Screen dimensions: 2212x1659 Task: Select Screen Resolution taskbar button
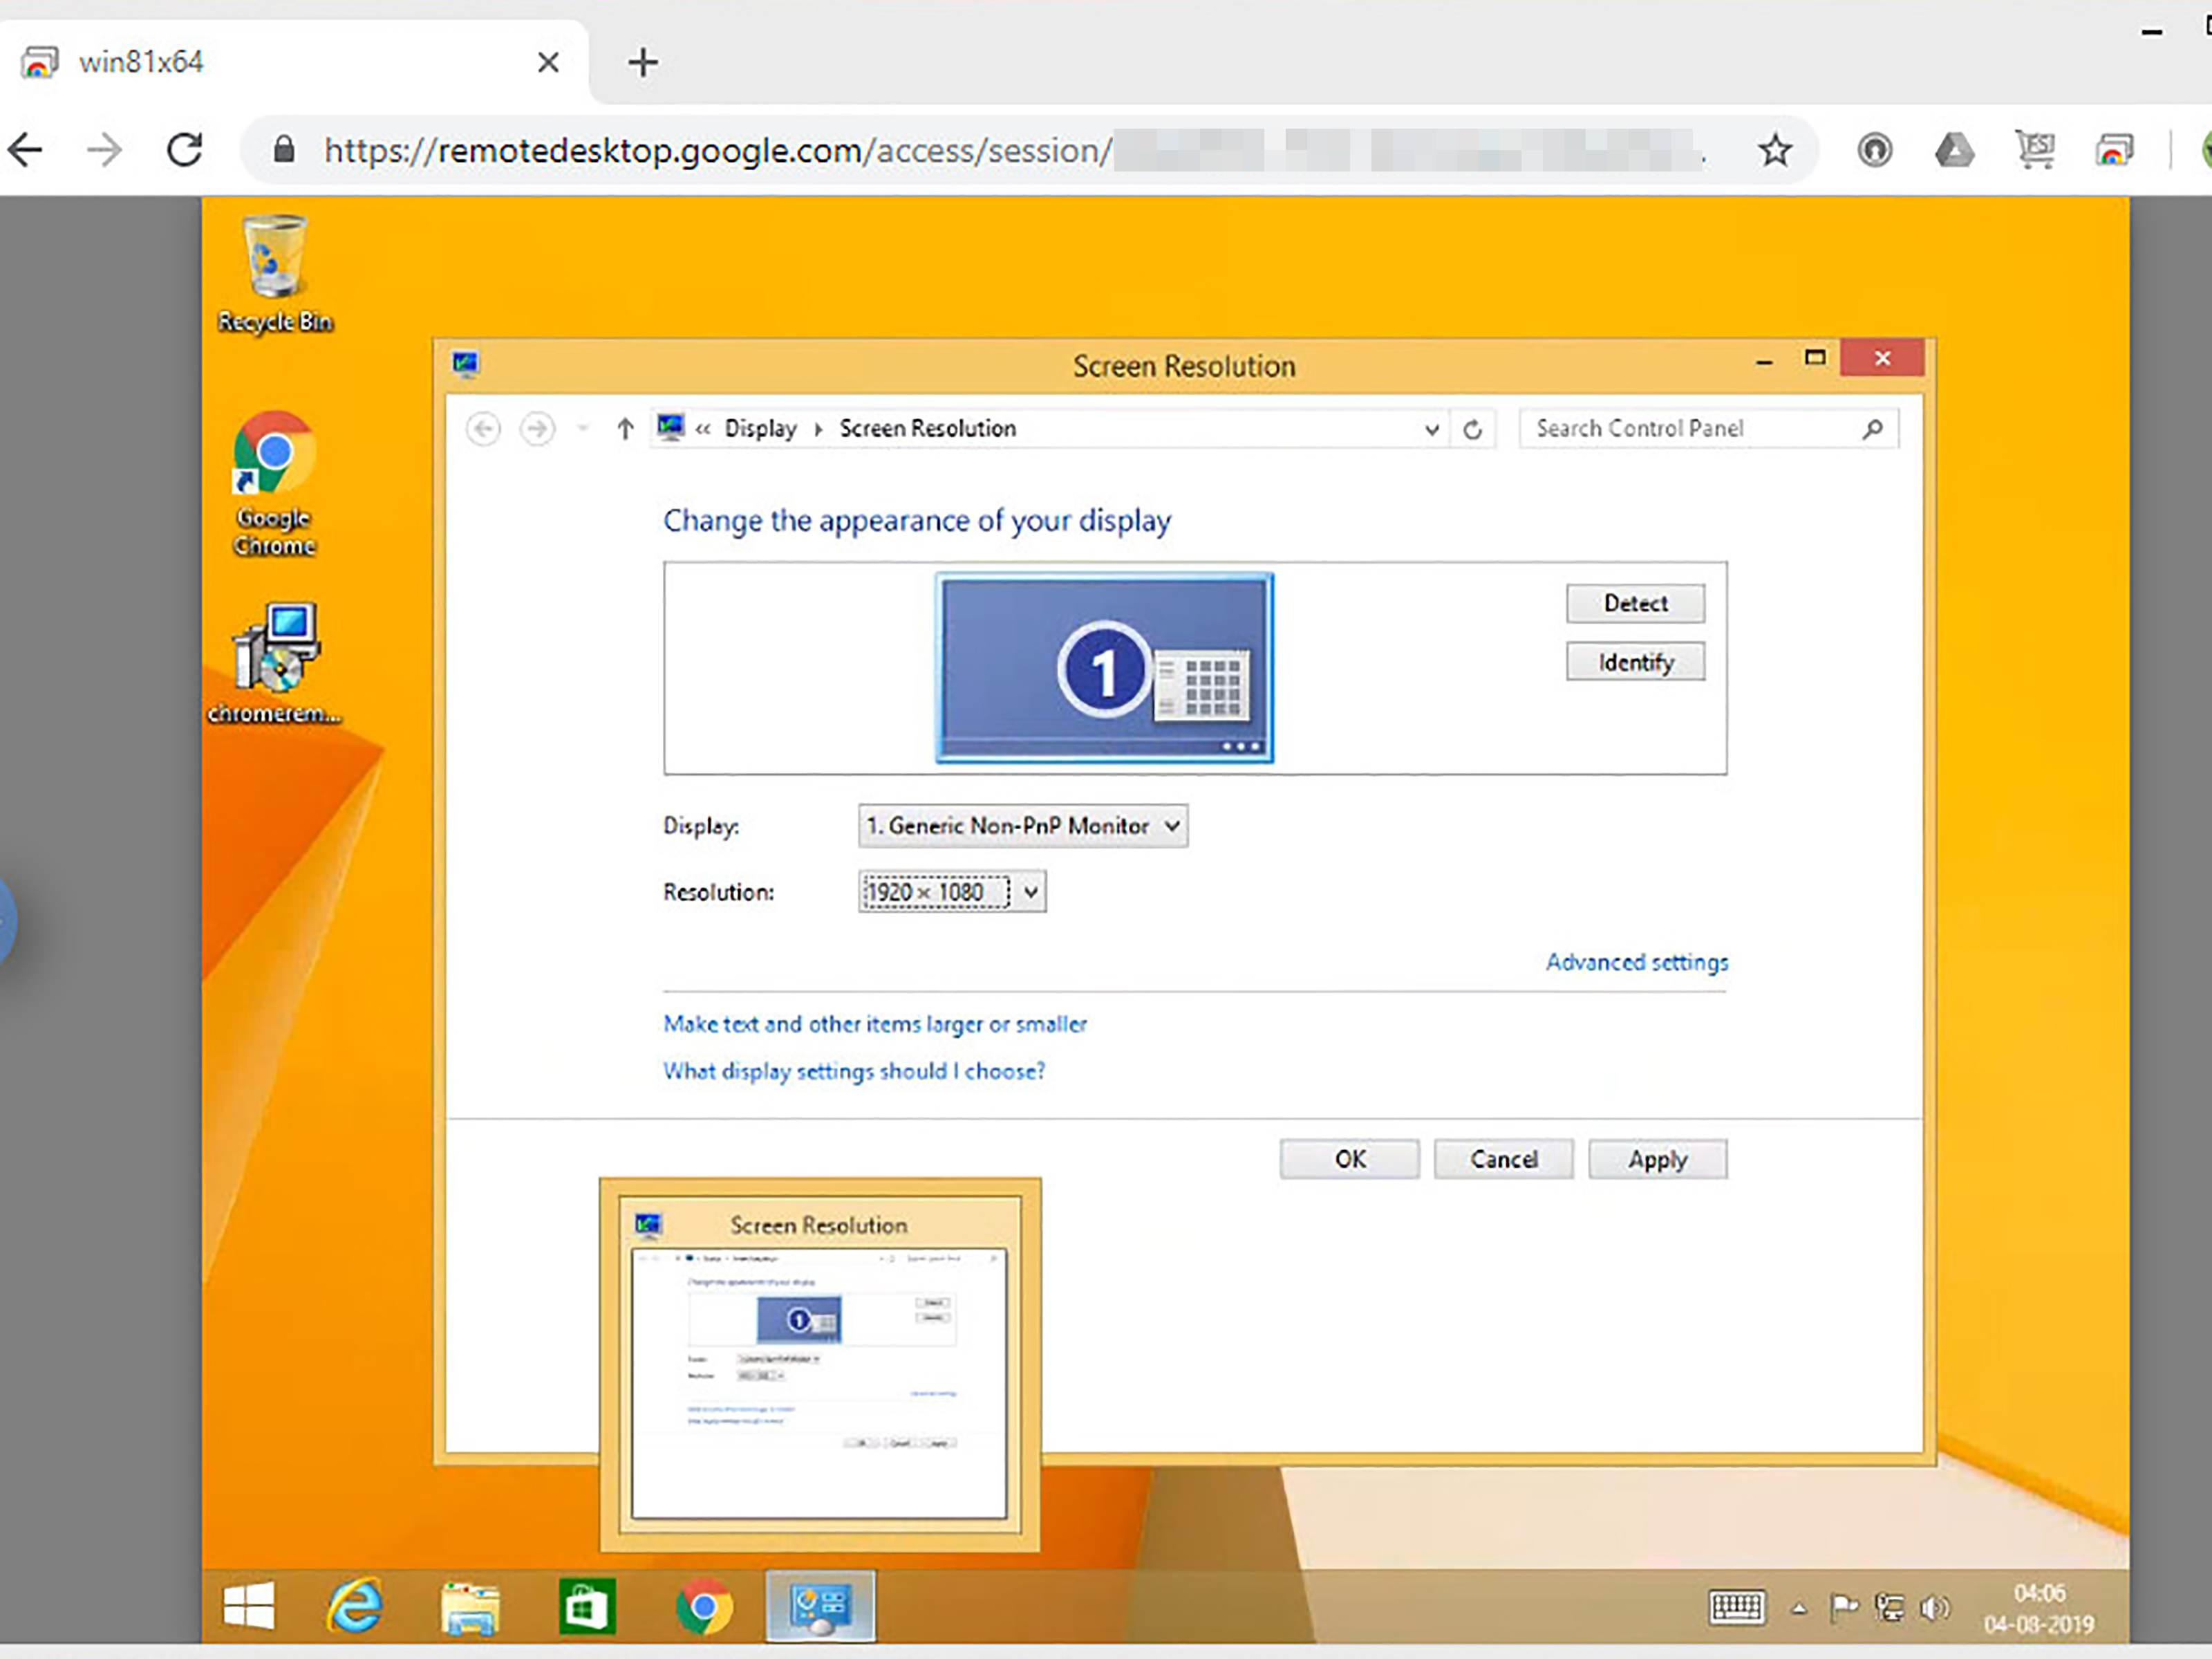point(820,1607)
